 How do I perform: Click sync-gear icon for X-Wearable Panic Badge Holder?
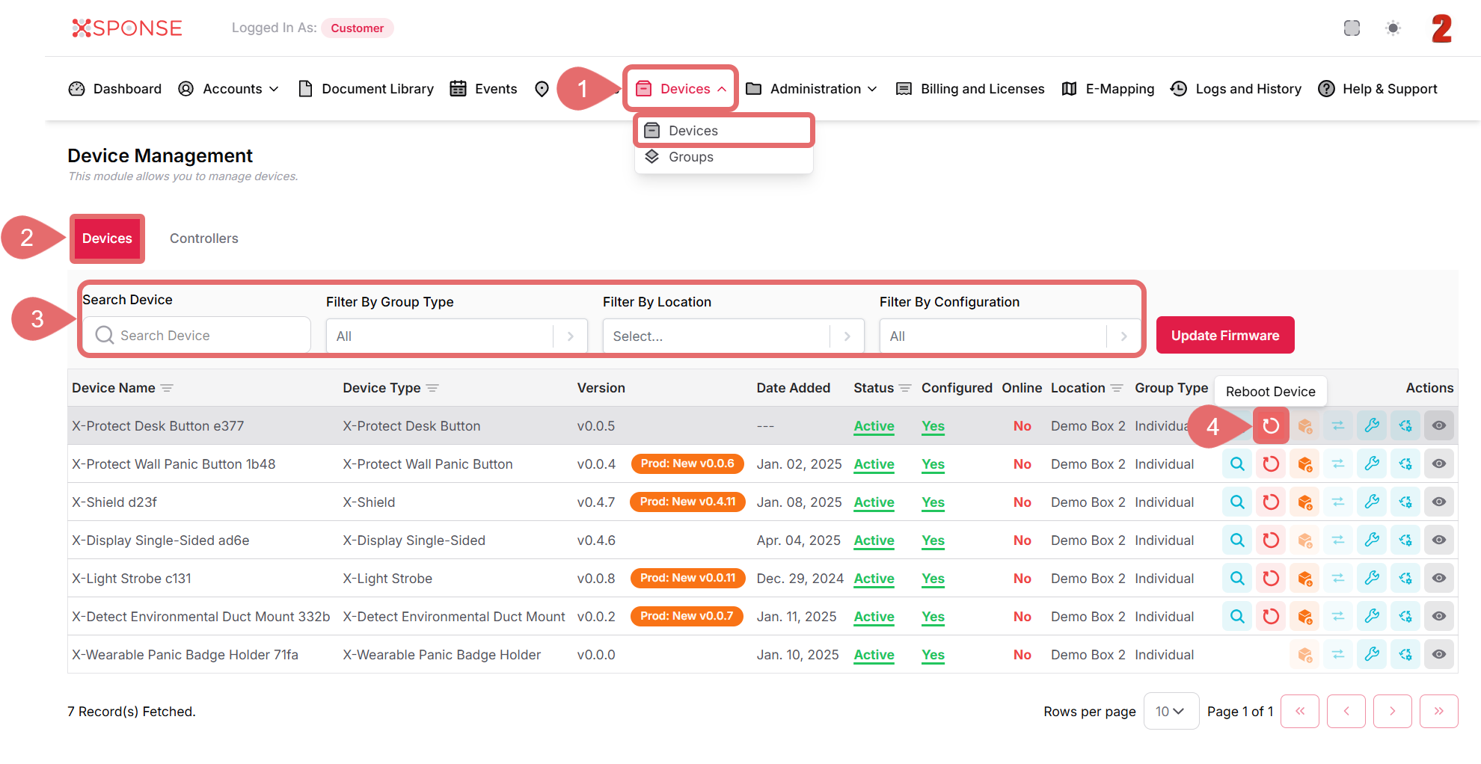point(1405,655)
